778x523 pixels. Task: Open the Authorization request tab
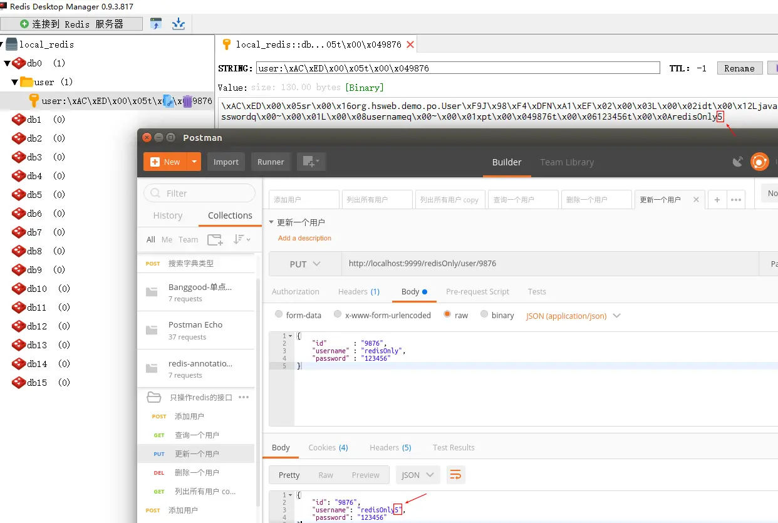[x=296, y=291]
